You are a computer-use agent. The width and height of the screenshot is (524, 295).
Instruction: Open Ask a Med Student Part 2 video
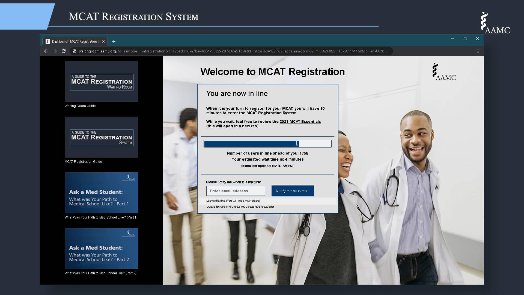pyautogui.click(x=102, y=249)
